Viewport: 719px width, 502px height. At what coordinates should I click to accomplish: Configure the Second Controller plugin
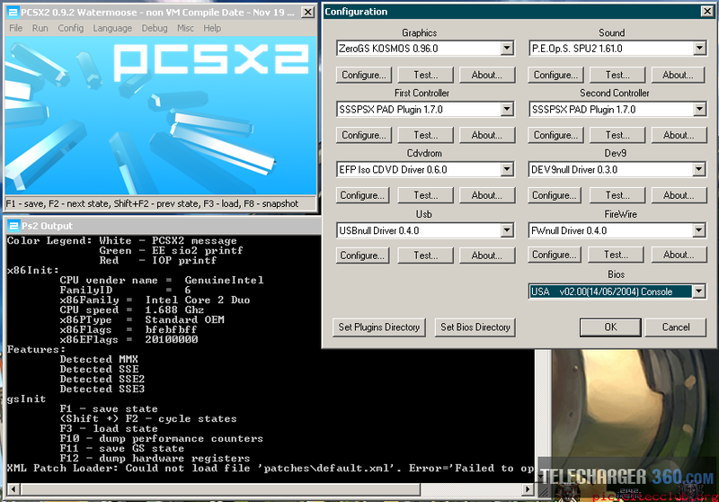555,135
